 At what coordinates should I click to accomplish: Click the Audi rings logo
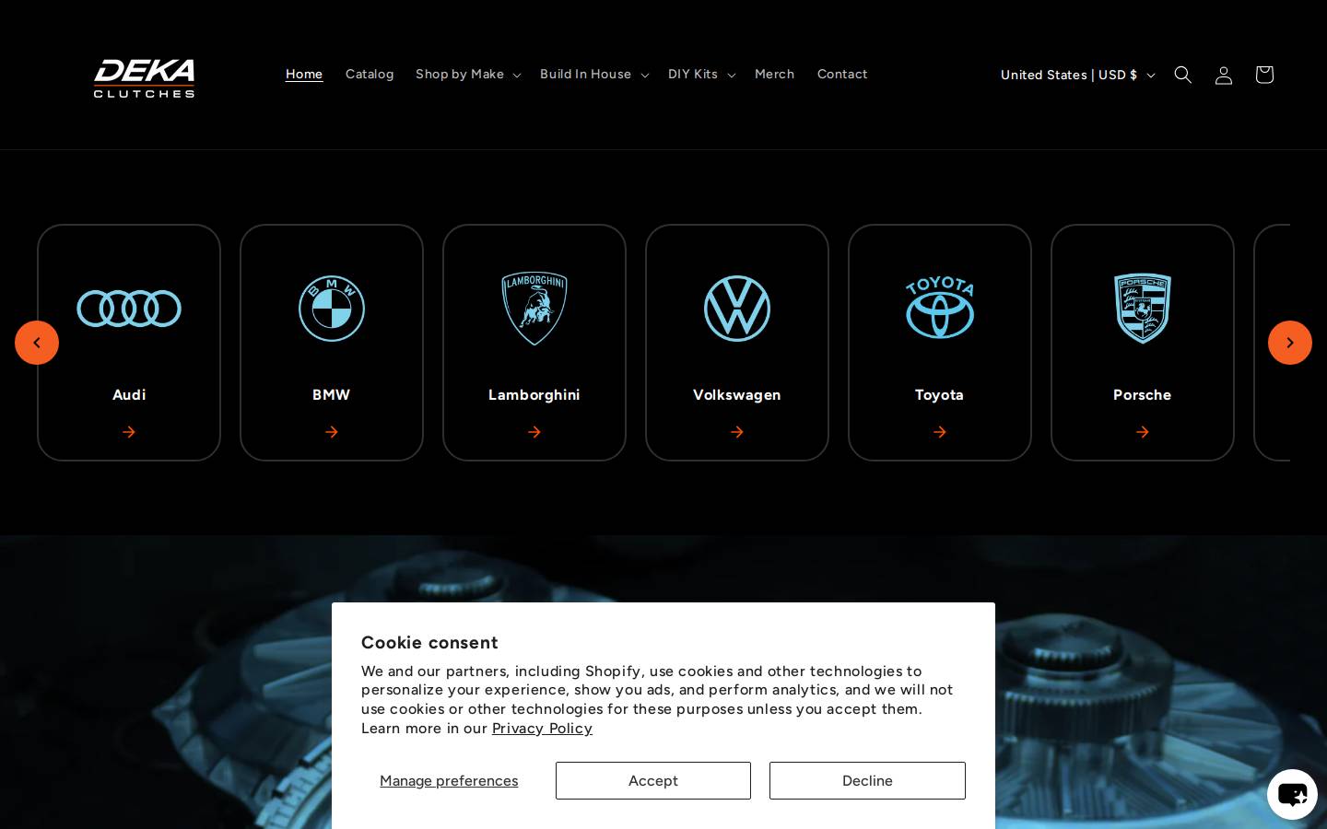(129, 309)
